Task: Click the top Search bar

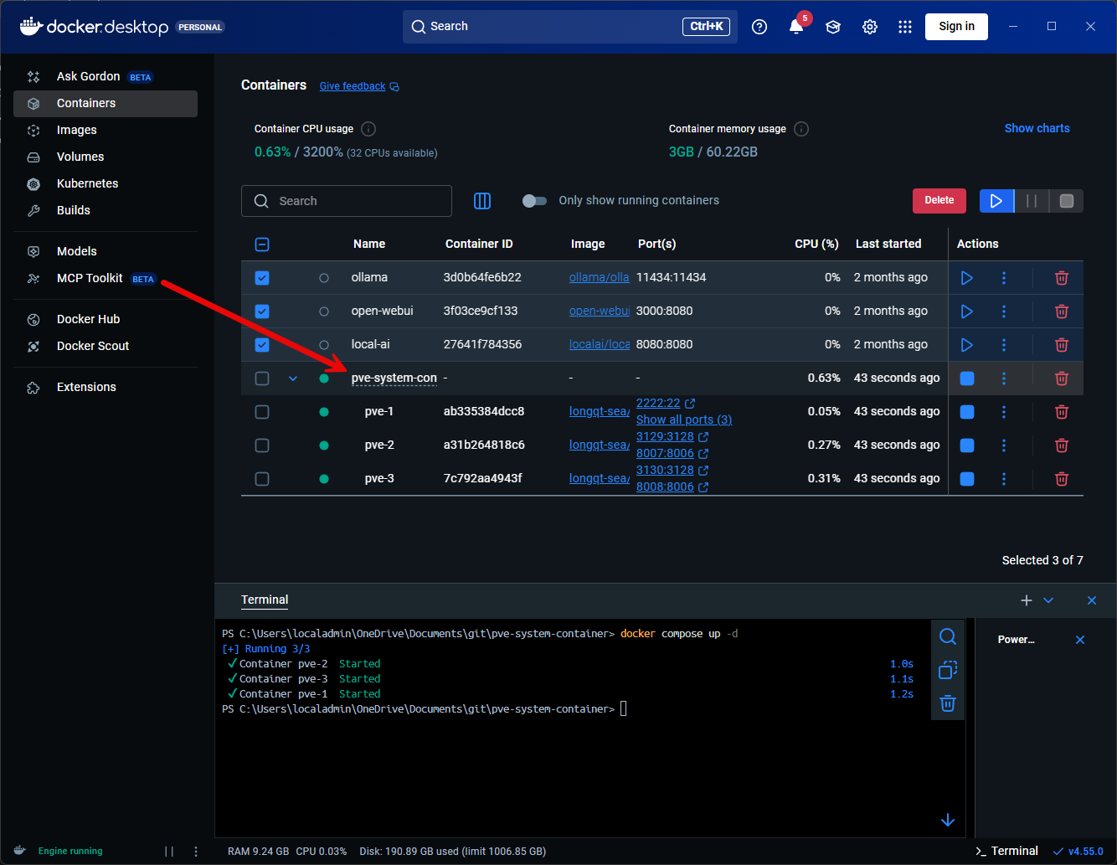Action: point(570,27)
